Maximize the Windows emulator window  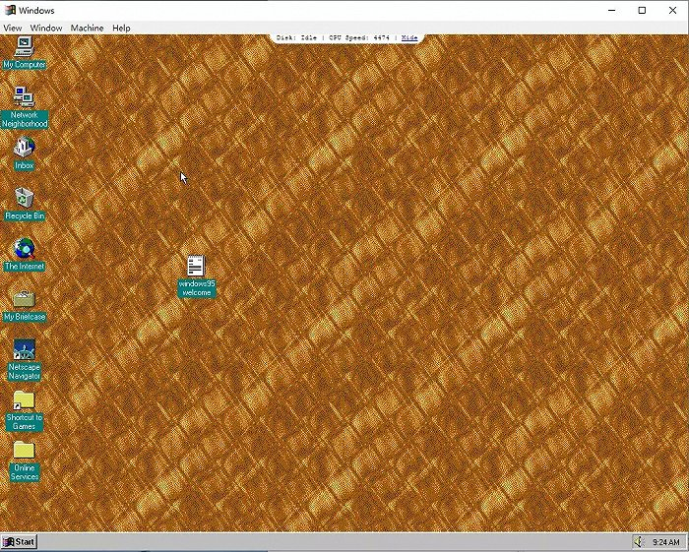pos(642,10)
